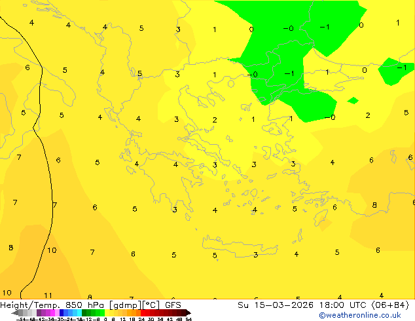Click the dark maroon right arrow of colorbar
Screen dimensions: 415x321
189,312
